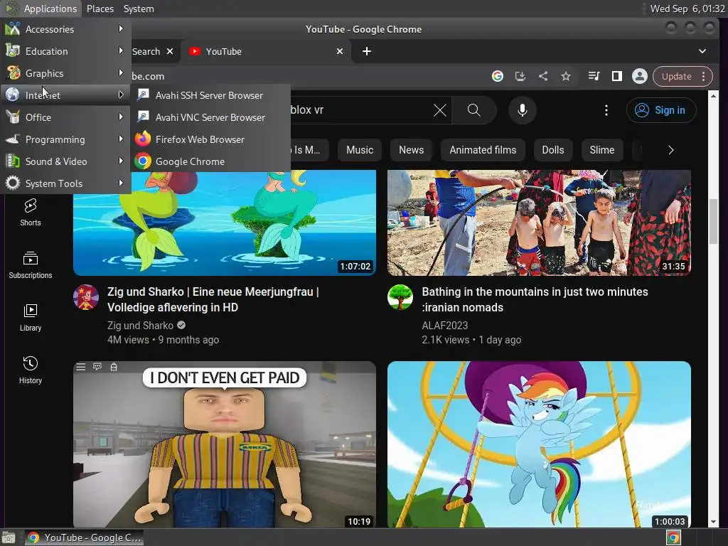Click the YouTube search magnifier button
The width and height of the screenshot is (728, 546).
point(474,110)
